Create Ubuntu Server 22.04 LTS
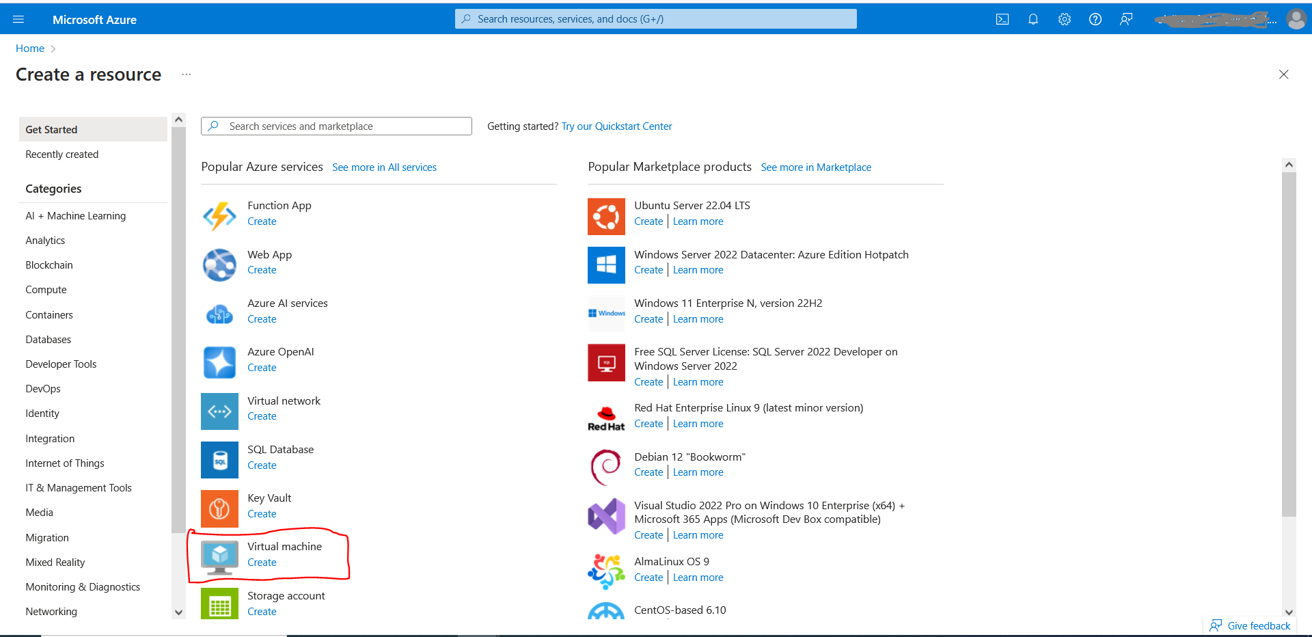 648,221
